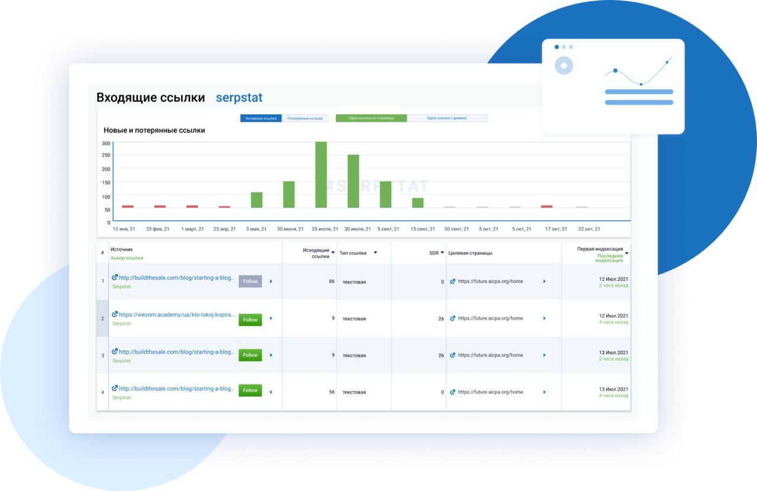
Task: Click the serpstat domain name in the page title
Action: coord(239,98)
